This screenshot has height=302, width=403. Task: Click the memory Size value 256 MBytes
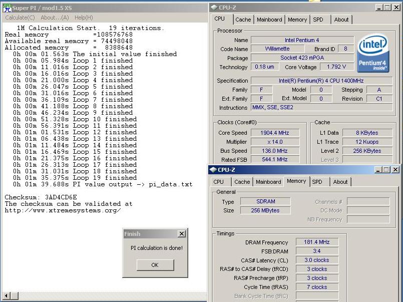pos(265,210)
